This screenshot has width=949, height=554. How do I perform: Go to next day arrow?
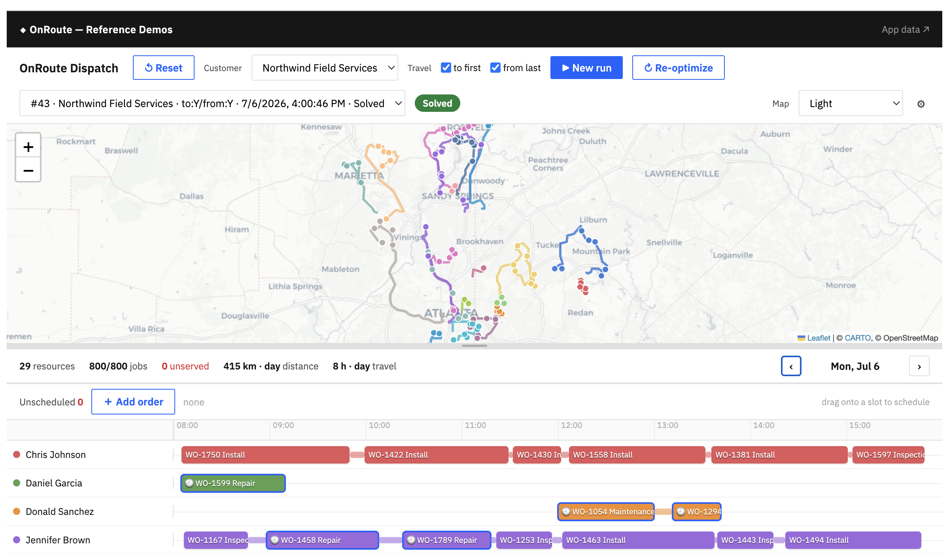[x=919, y=366]
